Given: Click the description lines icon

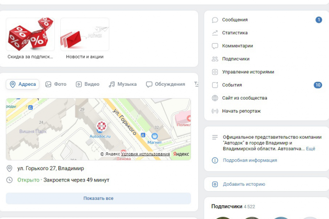Looking at the screenshot, I should point(215,137).
